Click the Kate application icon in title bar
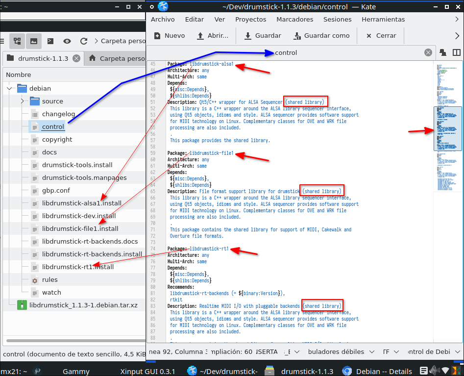The width and height of the screenshot is (464, 376). tap(163, 6)
